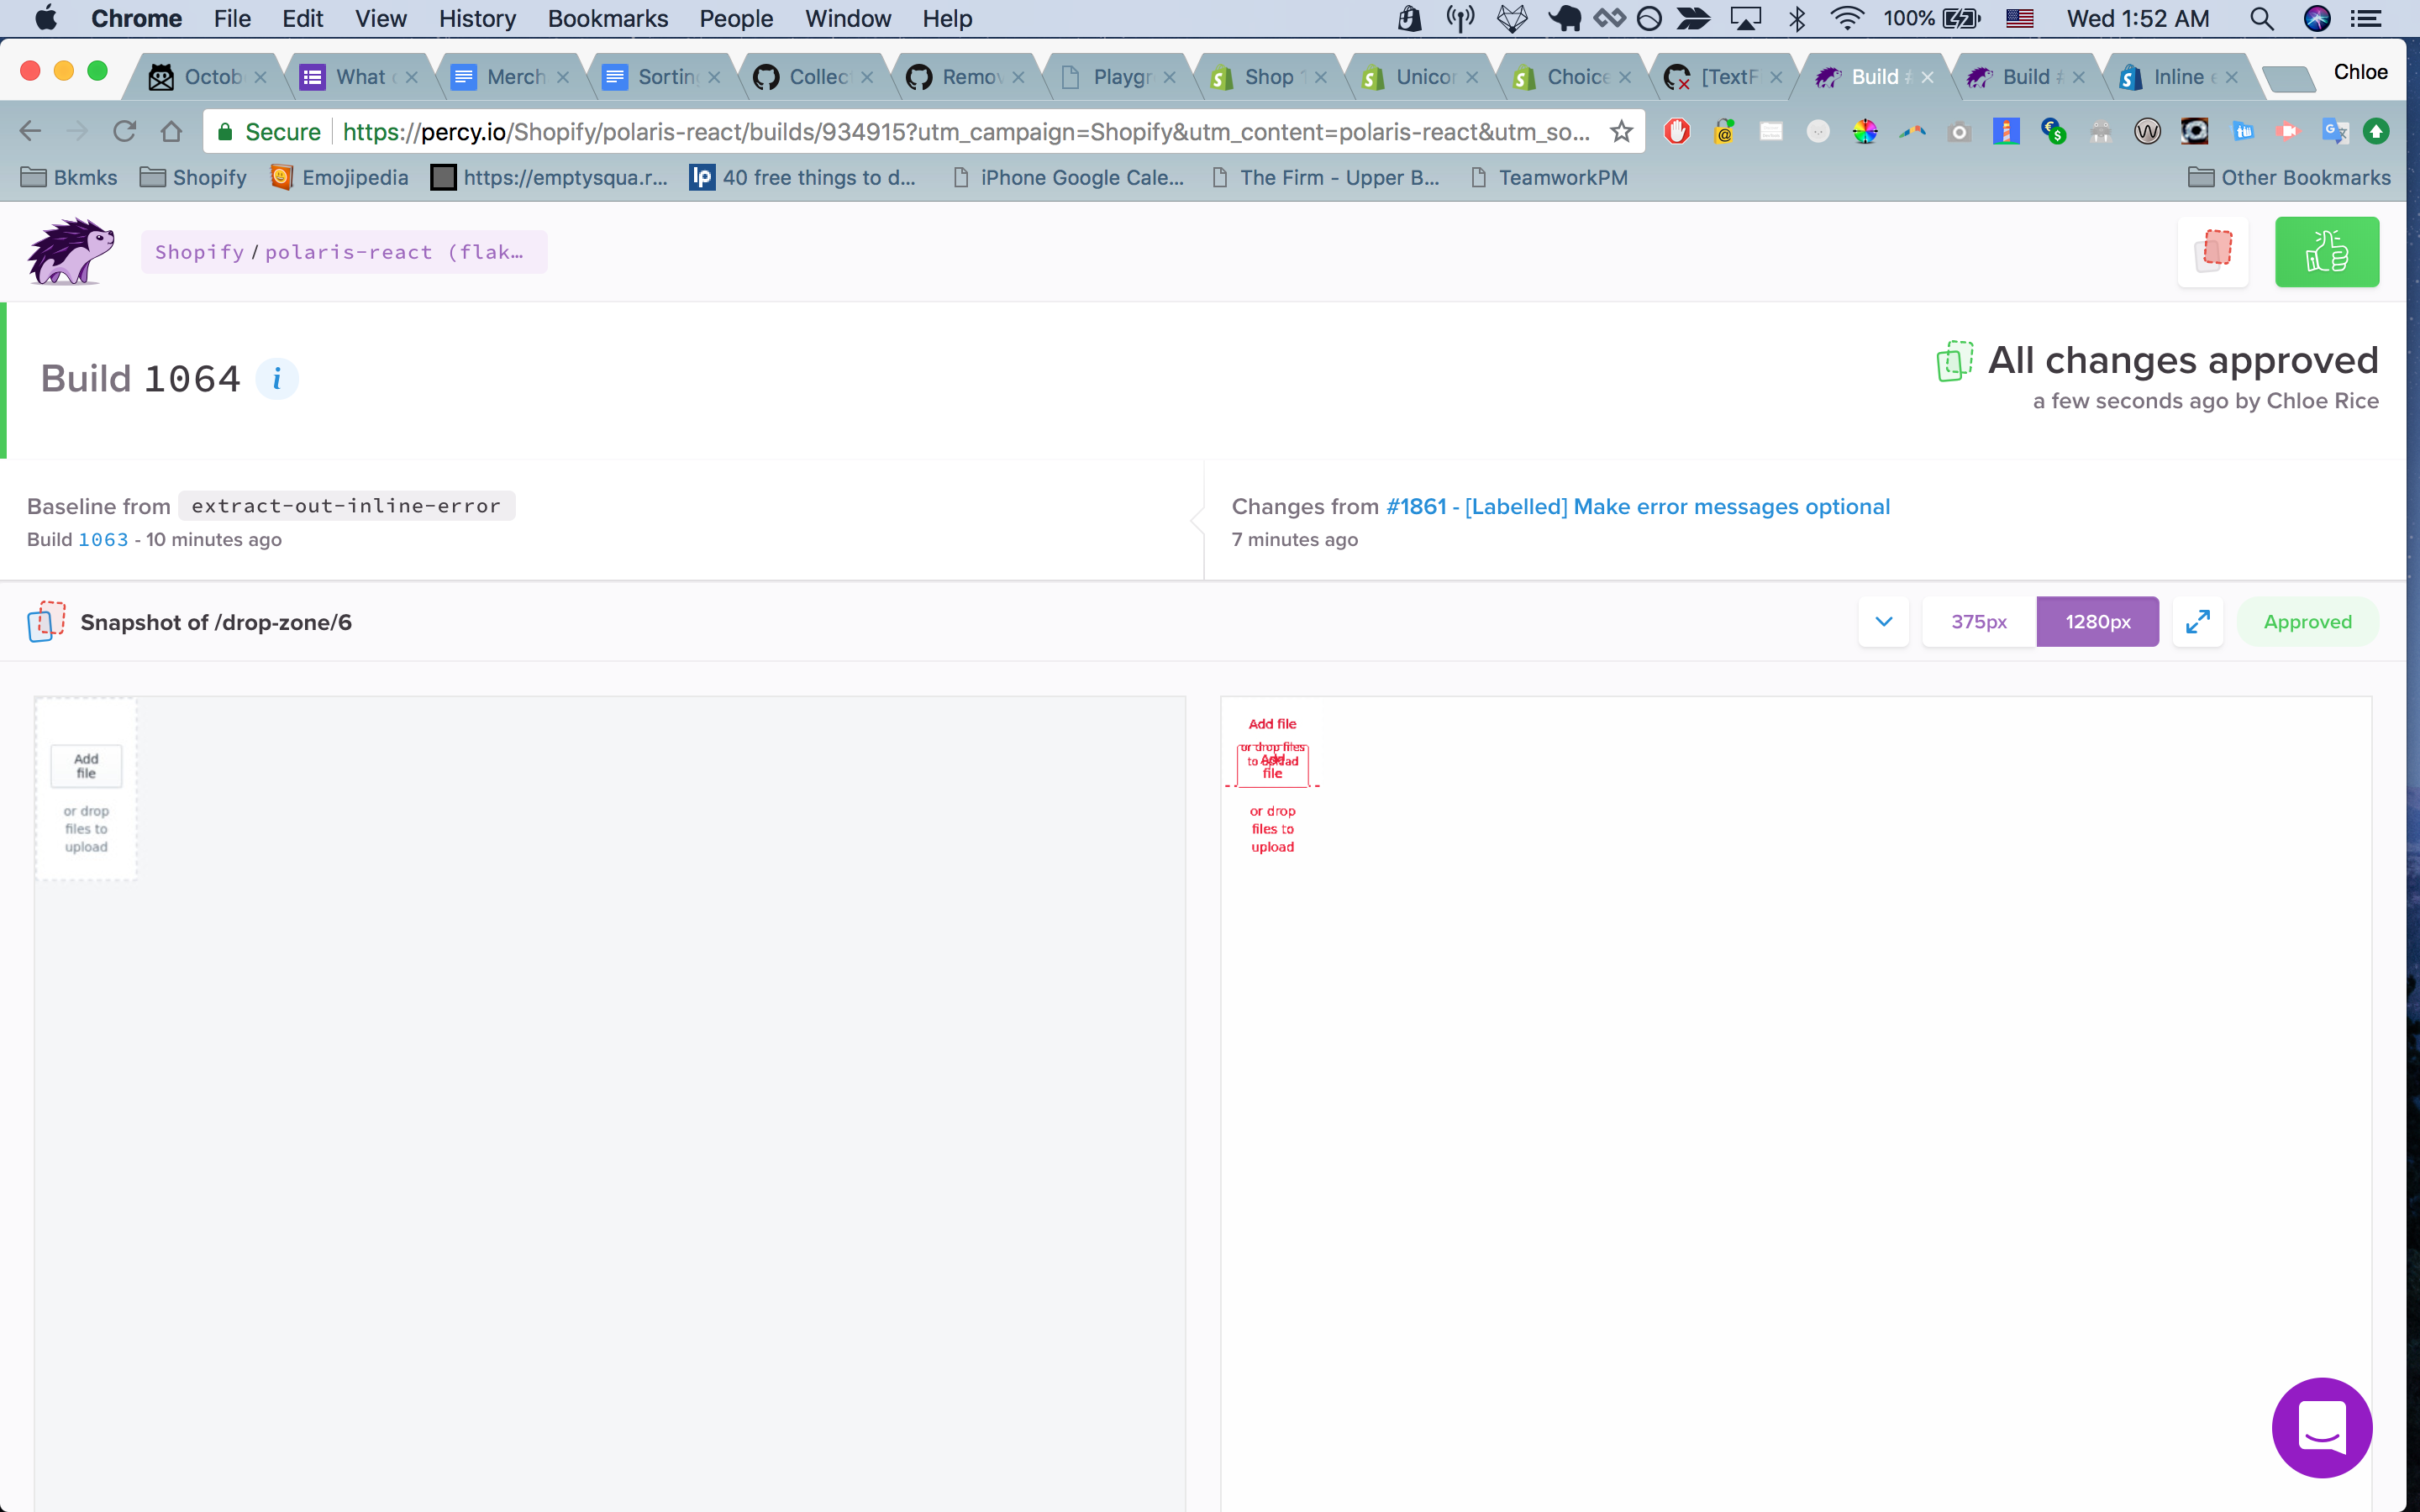Go back with the browser back arrow
Screen dimensions: 2420x1512
coord(30,131)
